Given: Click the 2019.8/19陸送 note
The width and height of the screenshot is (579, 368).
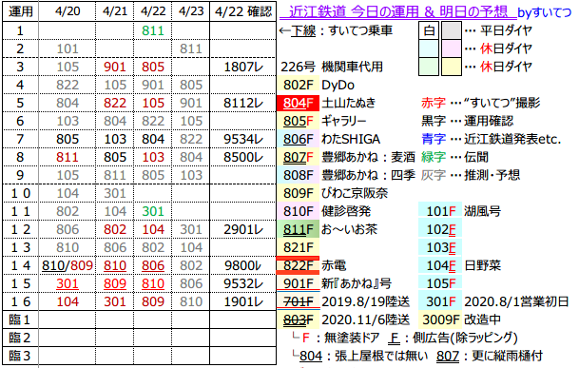Looking at the screenshot, I should tap(366, 301).
